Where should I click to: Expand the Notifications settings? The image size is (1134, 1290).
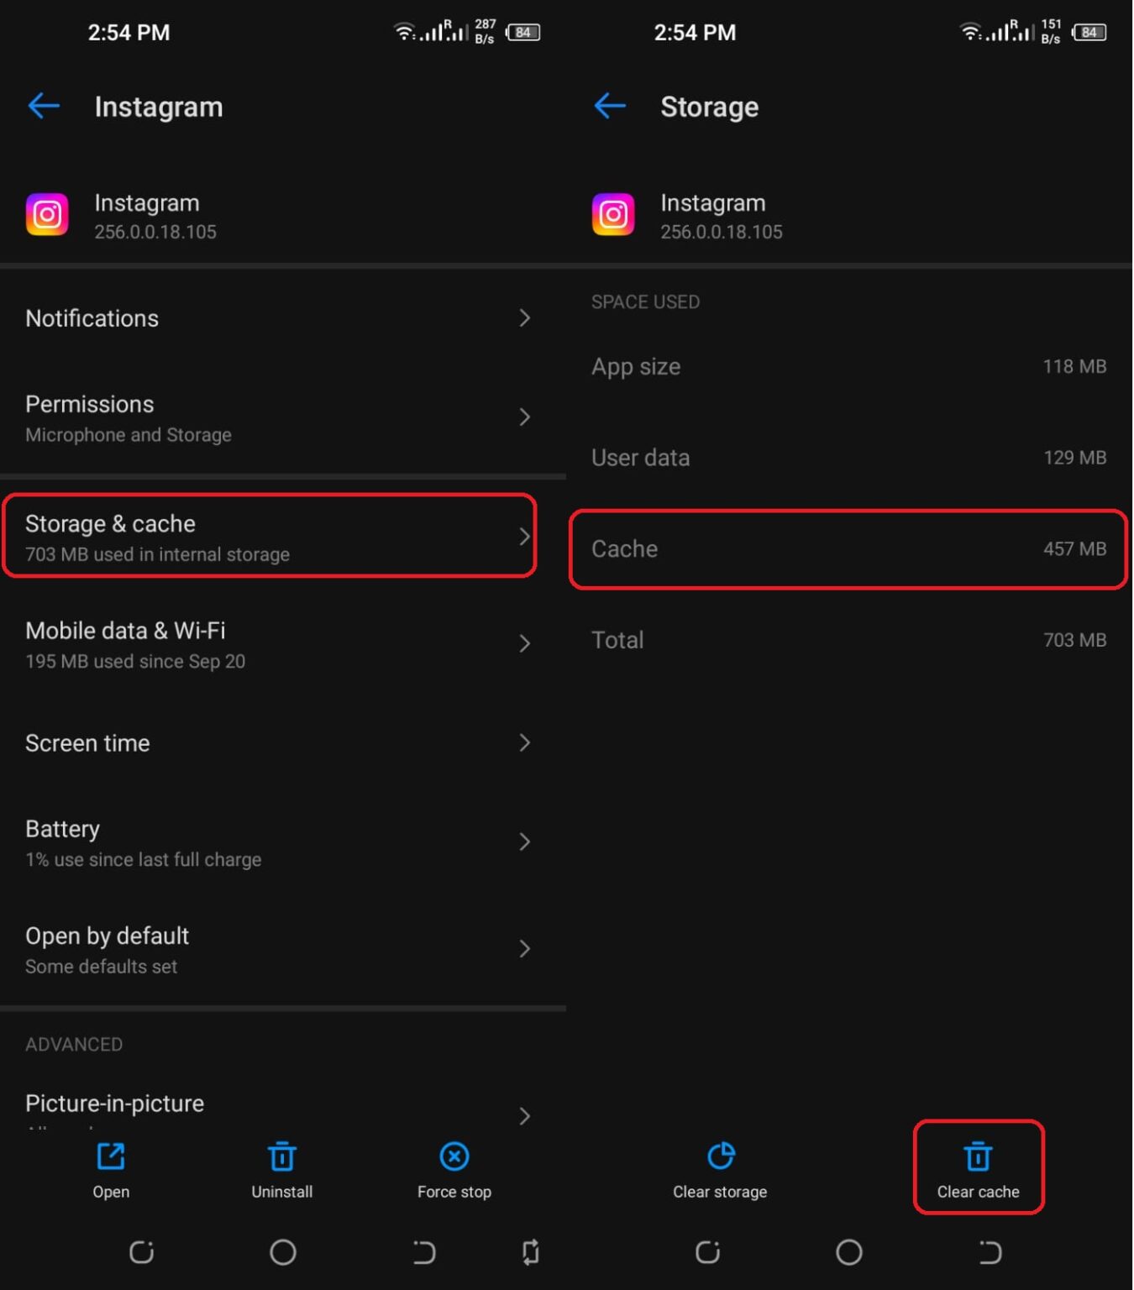pos(283,318)
